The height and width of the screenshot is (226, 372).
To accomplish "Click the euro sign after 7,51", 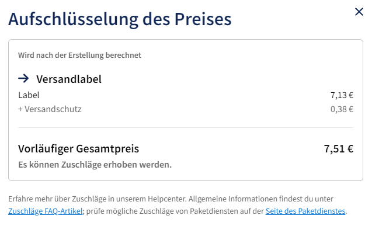I will pos(350,149).
